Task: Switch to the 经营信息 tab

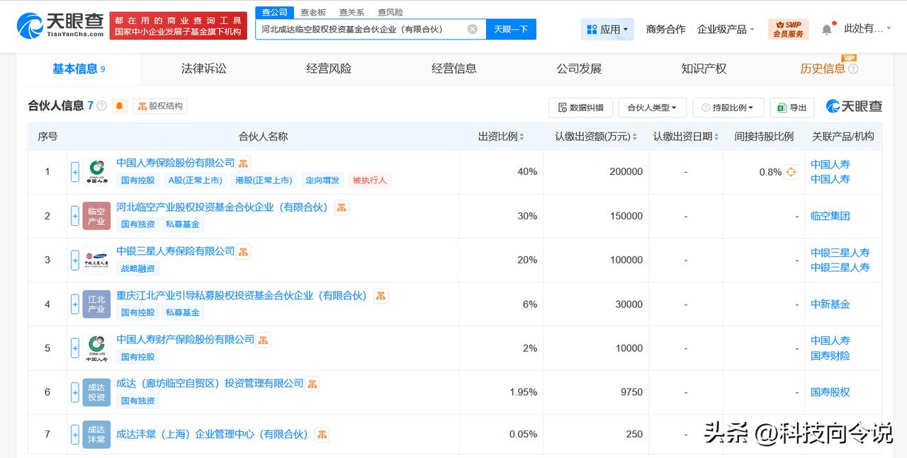Action: pos(454,69)
